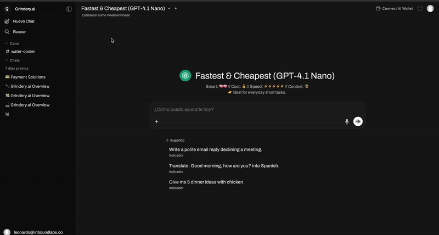The width and height of the screenshot is (439, 235).
Task: Add another model with plus icon
Action: [x=176, y=9]
